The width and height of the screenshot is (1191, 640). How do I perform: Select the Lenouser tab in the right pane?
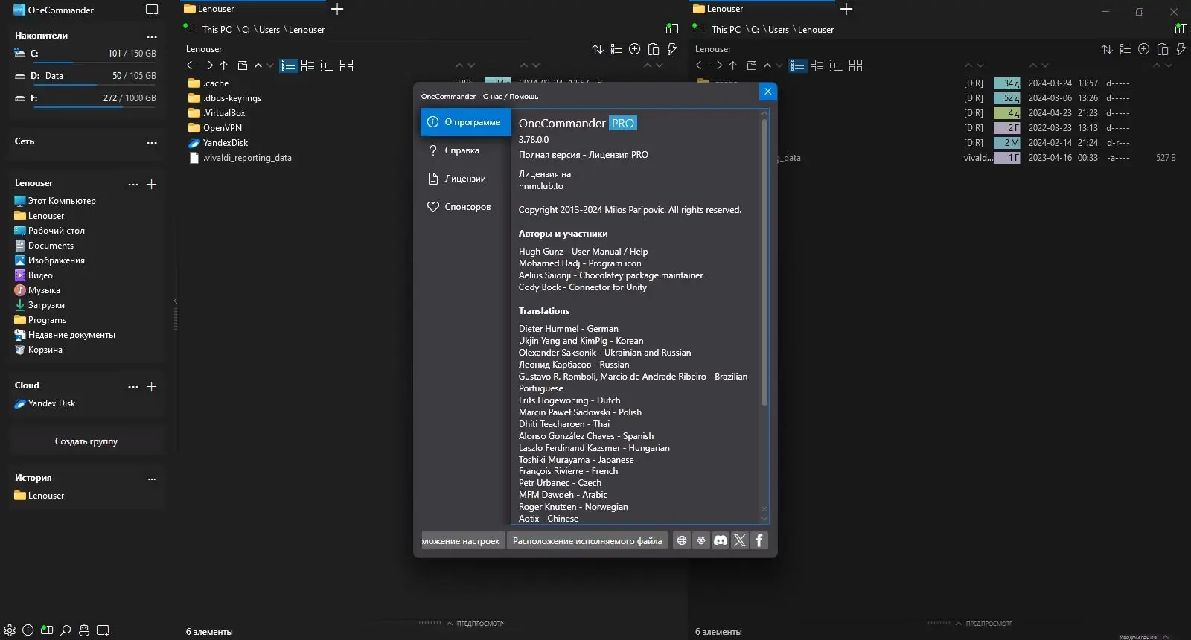(x=763, y=9)
